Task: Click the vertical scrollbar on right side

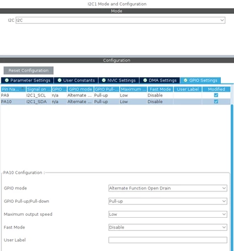Action: point(232,178)
